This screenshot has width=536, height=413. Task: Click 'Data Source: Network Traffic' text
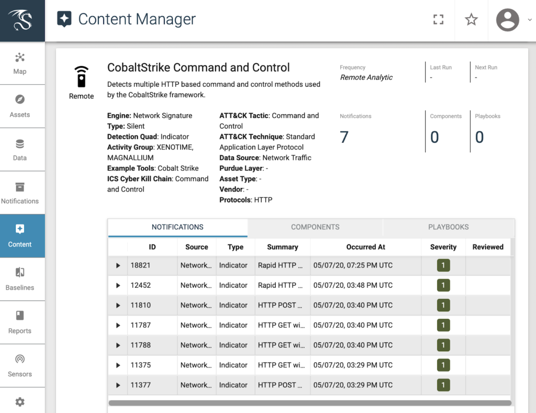(x=265, y=158)
